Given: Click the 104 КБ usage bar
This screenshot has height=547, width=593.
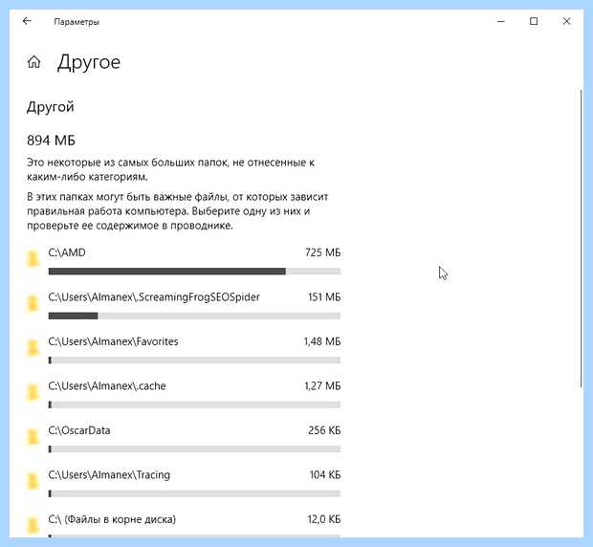Looking at the screenshot, I should (x=194, y=493).
